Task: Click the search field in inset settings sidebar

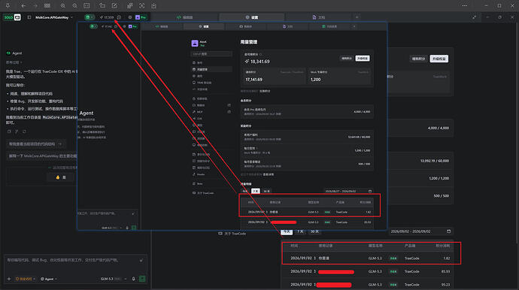Action: tap(211, 54)
